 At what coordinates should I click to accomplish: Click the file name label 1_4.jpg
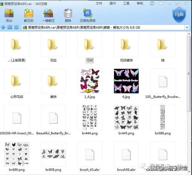90,97
